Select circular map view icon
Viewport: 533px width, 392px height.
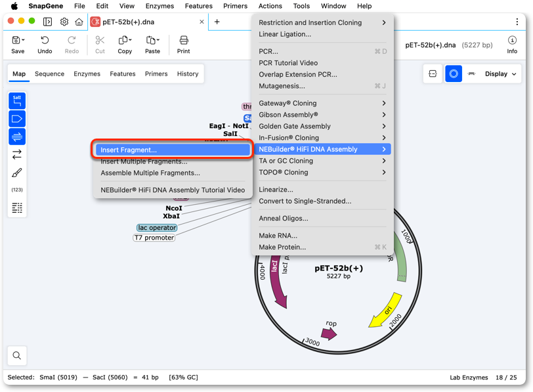point(454,74)
